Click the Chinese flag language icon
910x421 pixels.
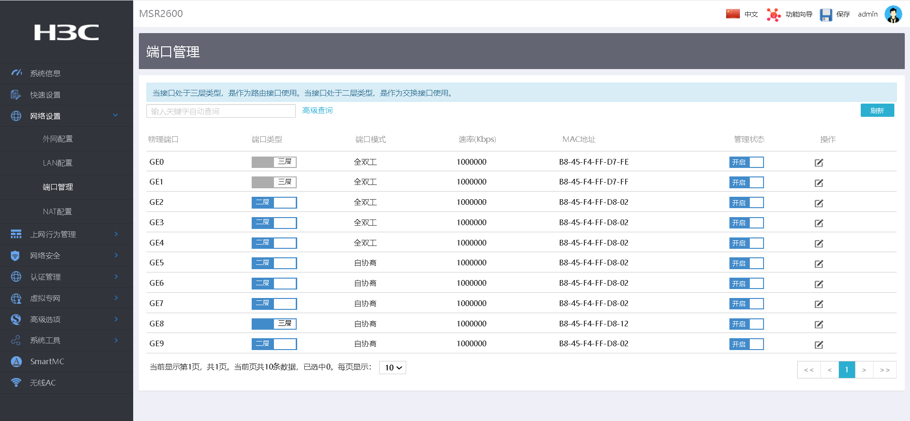click(x=733, y=14)
